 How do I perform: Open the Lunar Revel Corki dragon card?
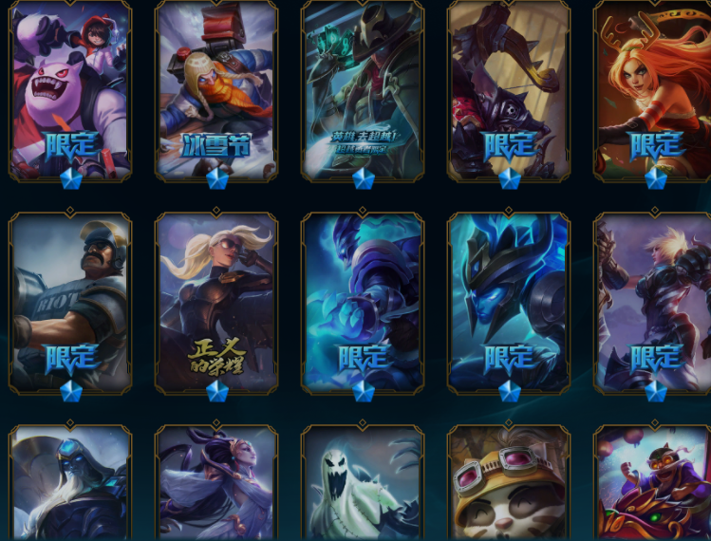[x=653, y=482]
